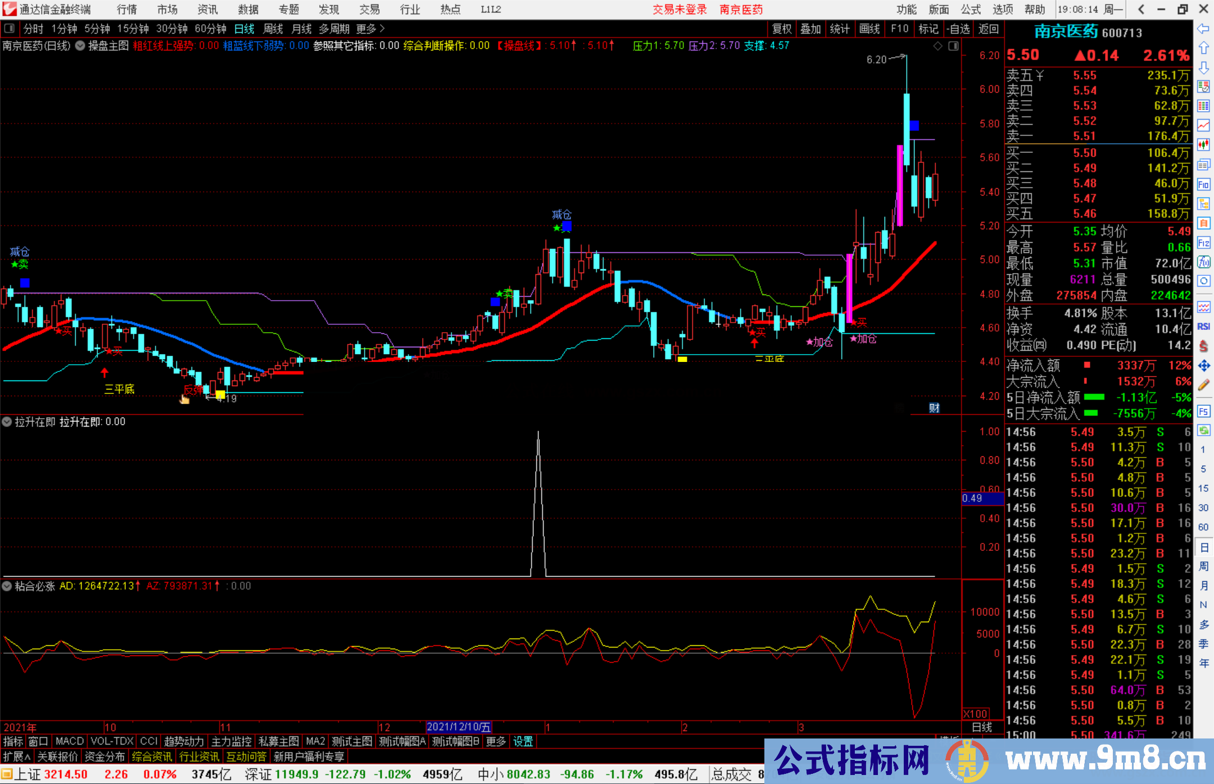Screen dimensions: 1214x784
Task: Click the F10 info sidebar icon
Action: click(1203, 184)
